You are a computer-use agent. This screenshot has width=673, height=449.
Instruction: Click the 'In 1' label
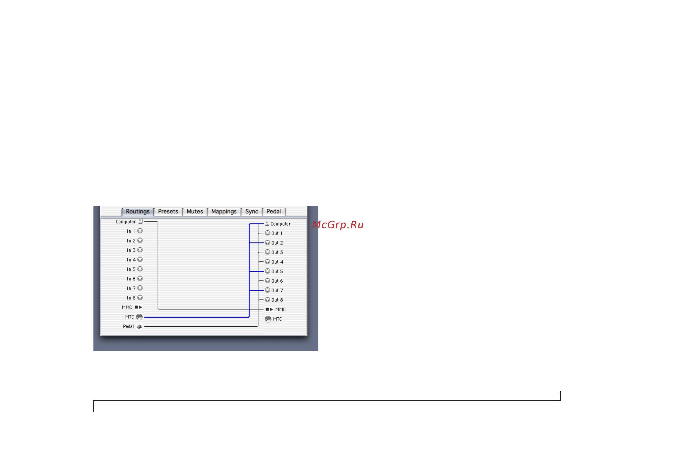[x=131, y=231]
